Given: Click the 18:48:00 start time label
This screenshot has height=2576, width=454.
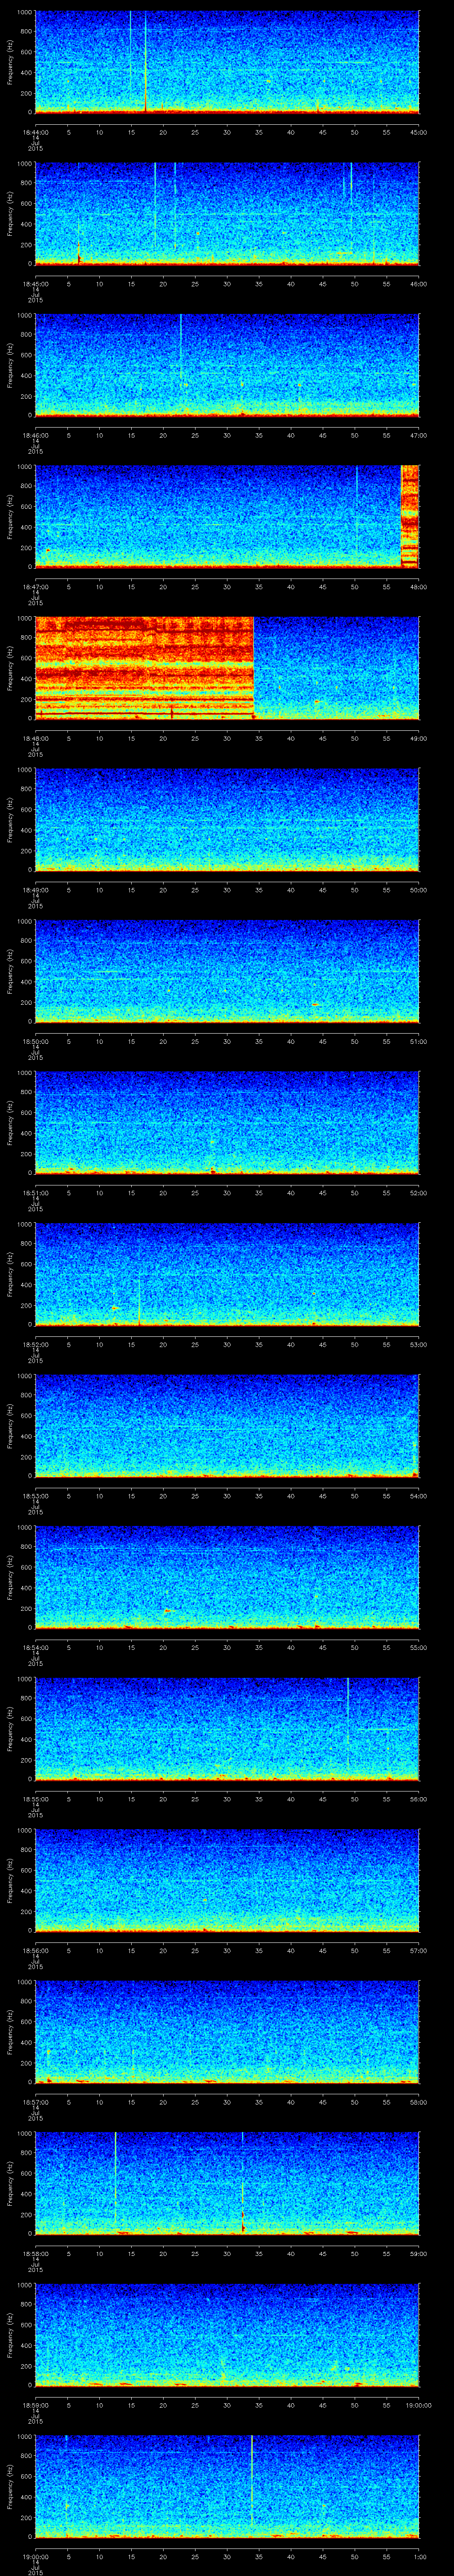Looking at the screenshot, I should 36,738.
